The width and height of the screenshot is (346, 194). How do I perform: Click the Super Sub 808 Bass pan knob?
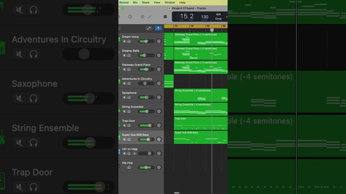coord(159,139)
